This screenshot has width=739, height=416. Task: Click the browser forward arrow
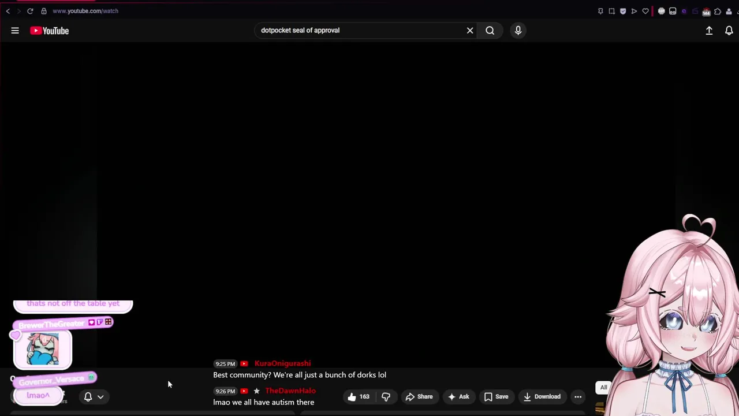pos(18,11)
